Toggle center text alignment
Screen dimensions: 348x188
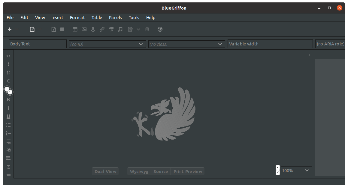pos(8,166)
